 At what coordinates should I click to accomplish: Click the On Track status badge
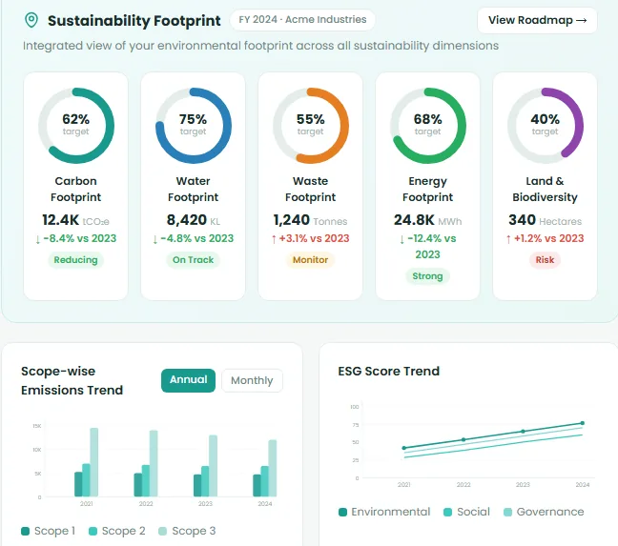pos(193,260)
